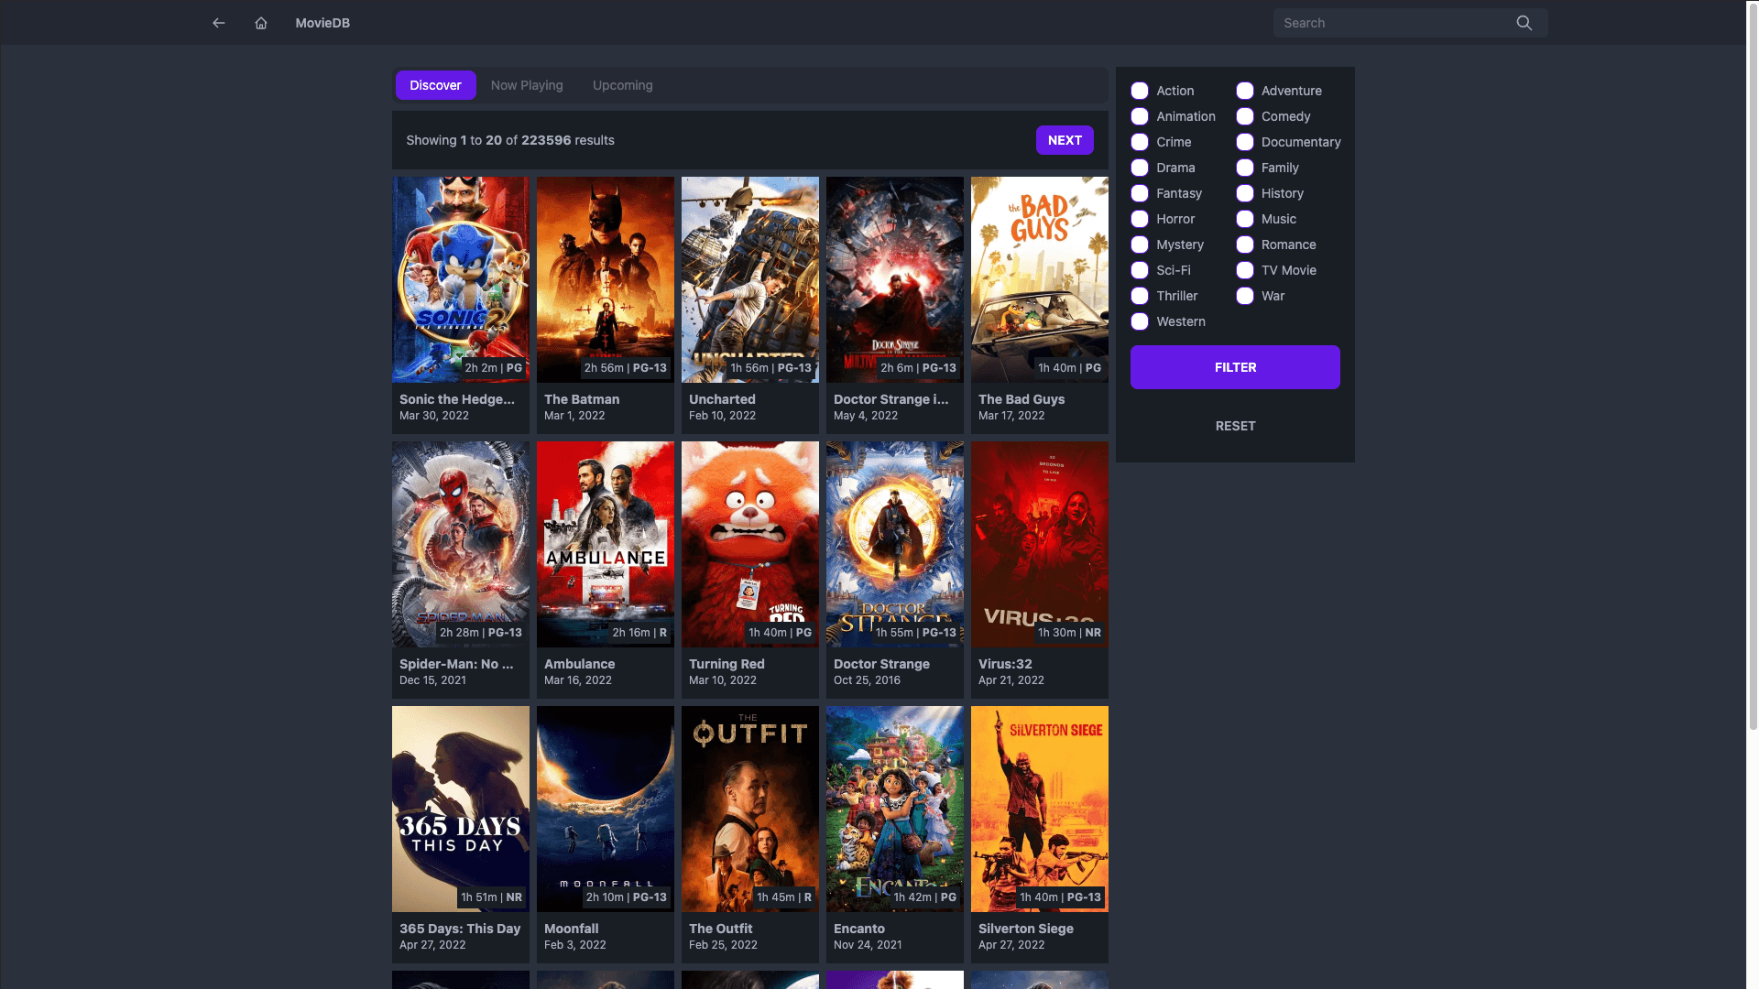Go to the NEXT results page
This screenshot has width=1759, height=989.
1065,140
